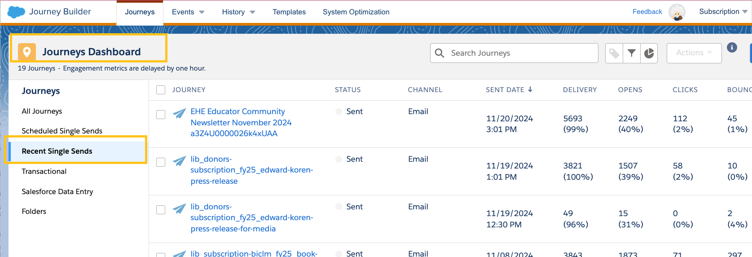This screenshot has width=752, height=257.
Task: Toggle the select-all journeys checkbox
Action: pos(161,90)
